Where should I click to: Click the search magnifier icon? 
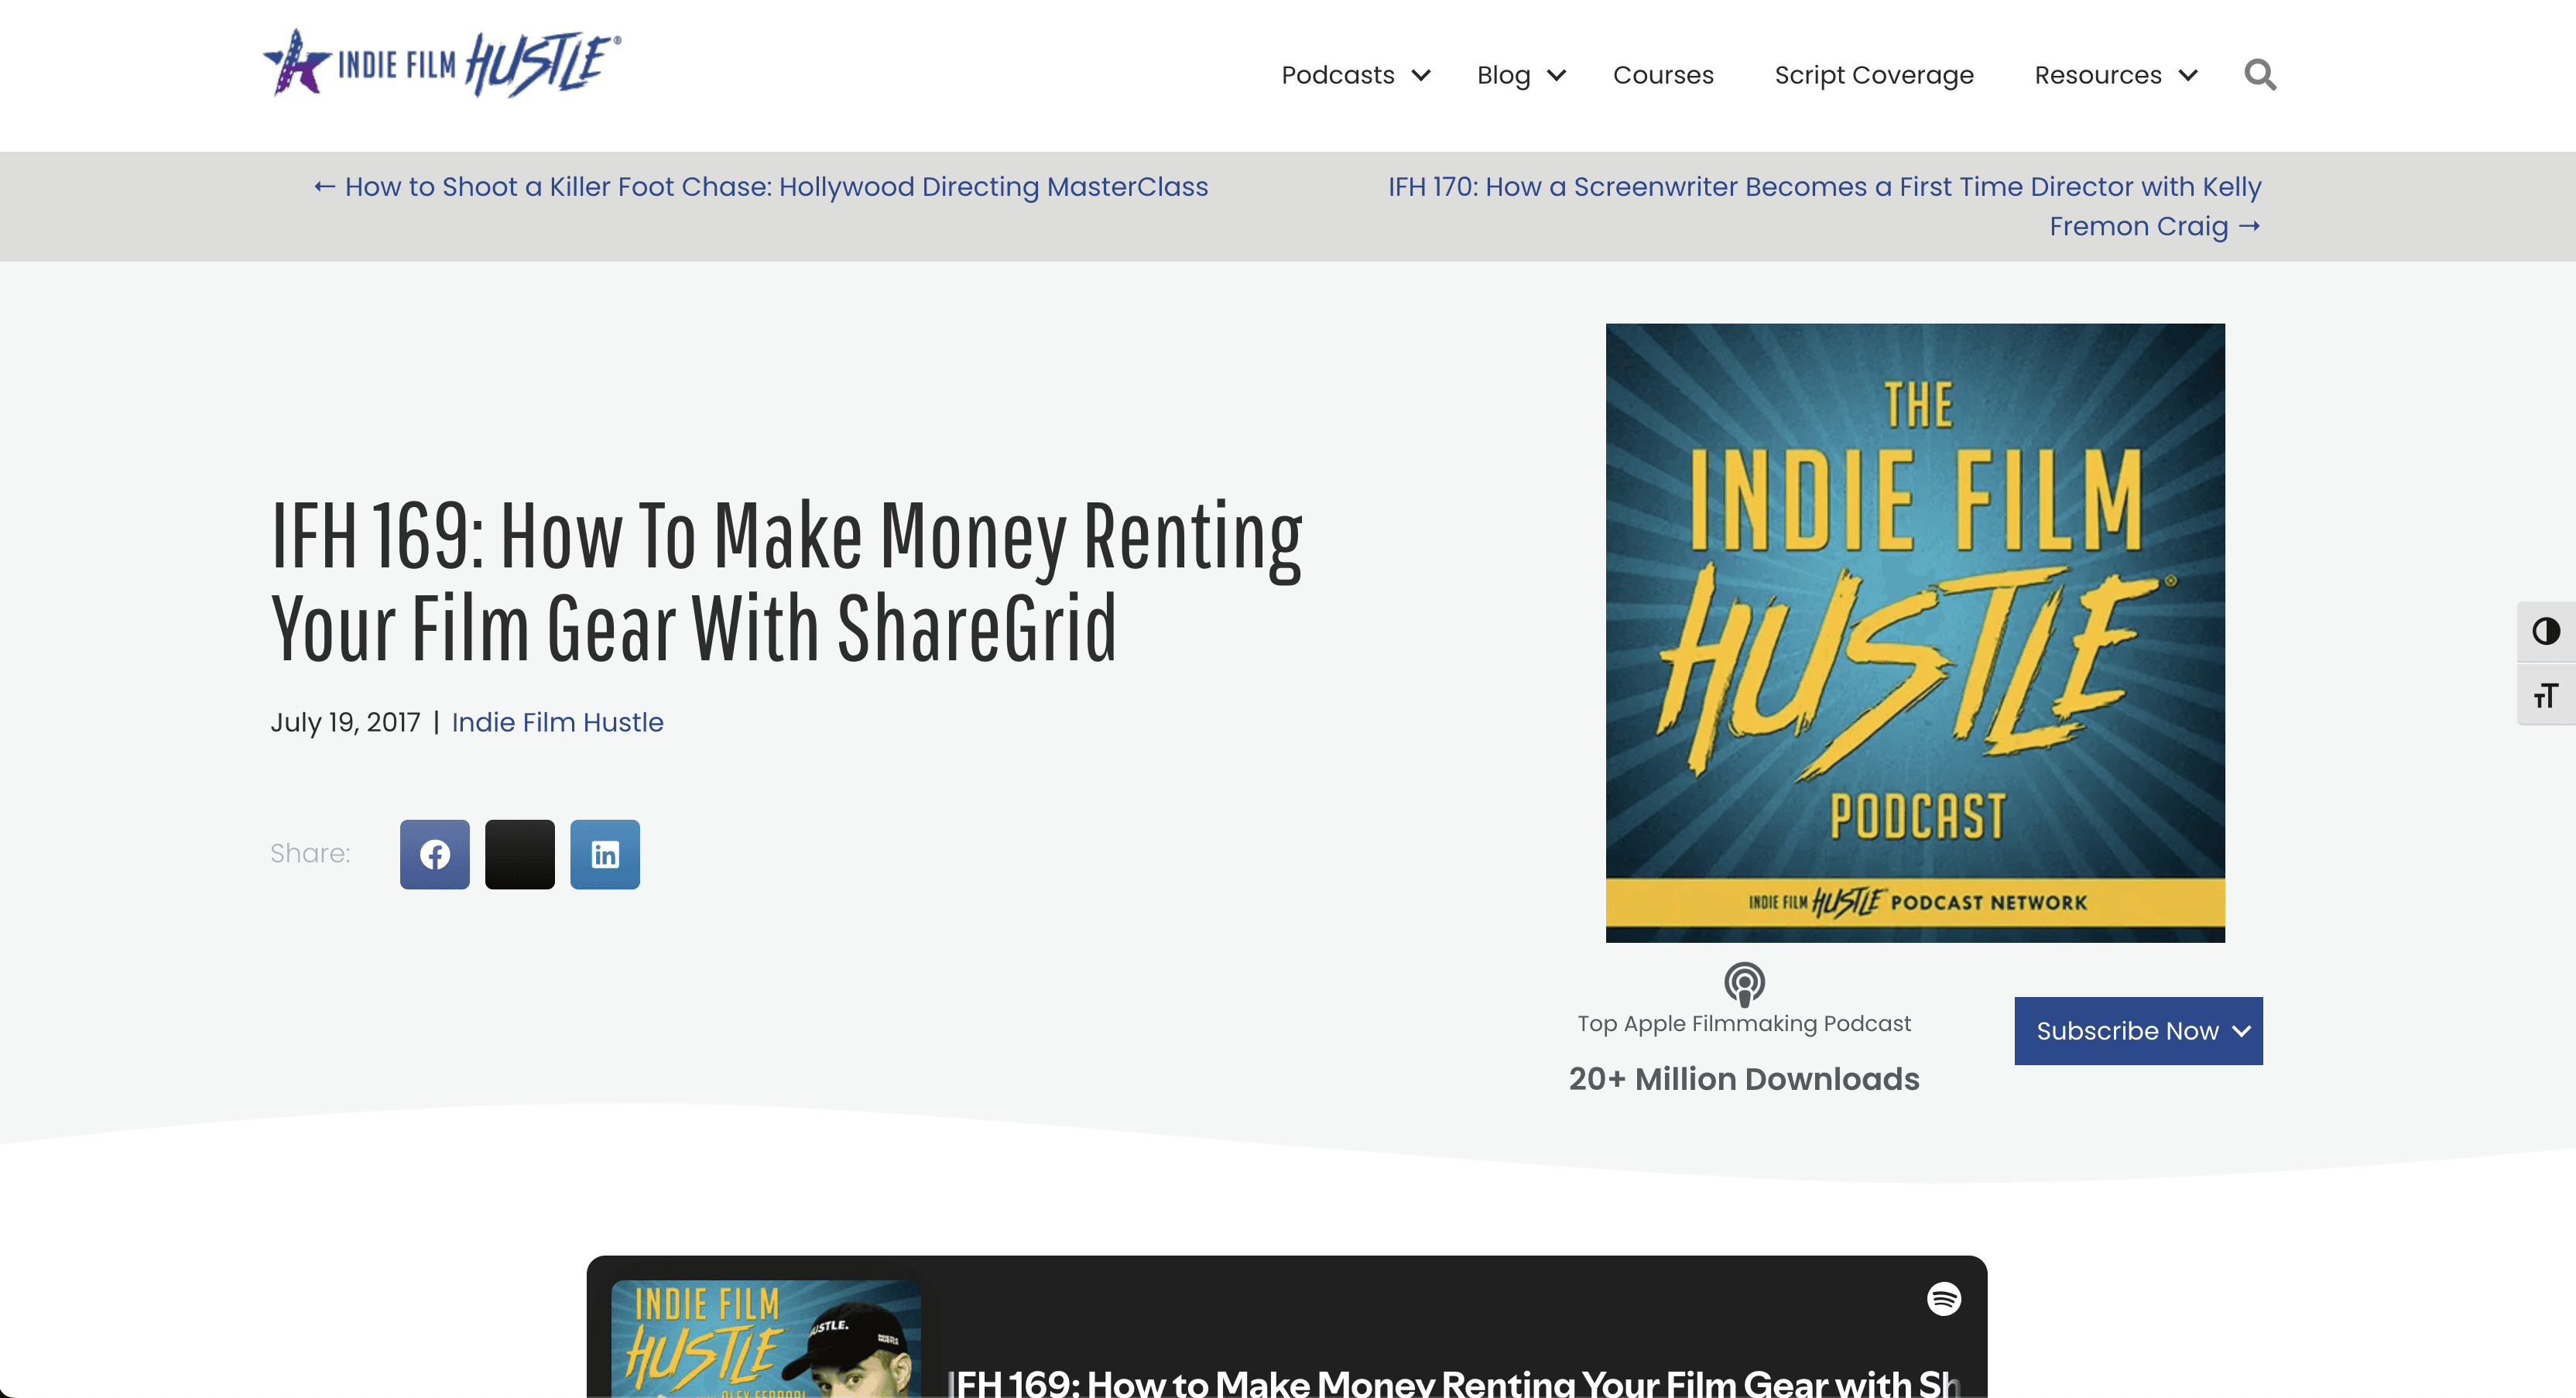[x=2259, y=75]
